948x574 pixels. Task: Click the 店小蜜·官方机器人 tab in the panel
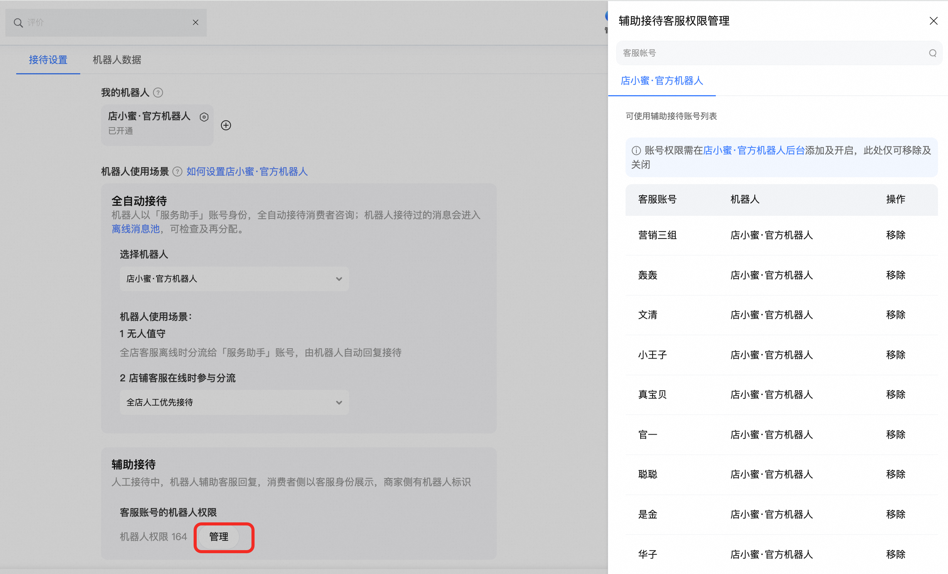click(662, 81)
